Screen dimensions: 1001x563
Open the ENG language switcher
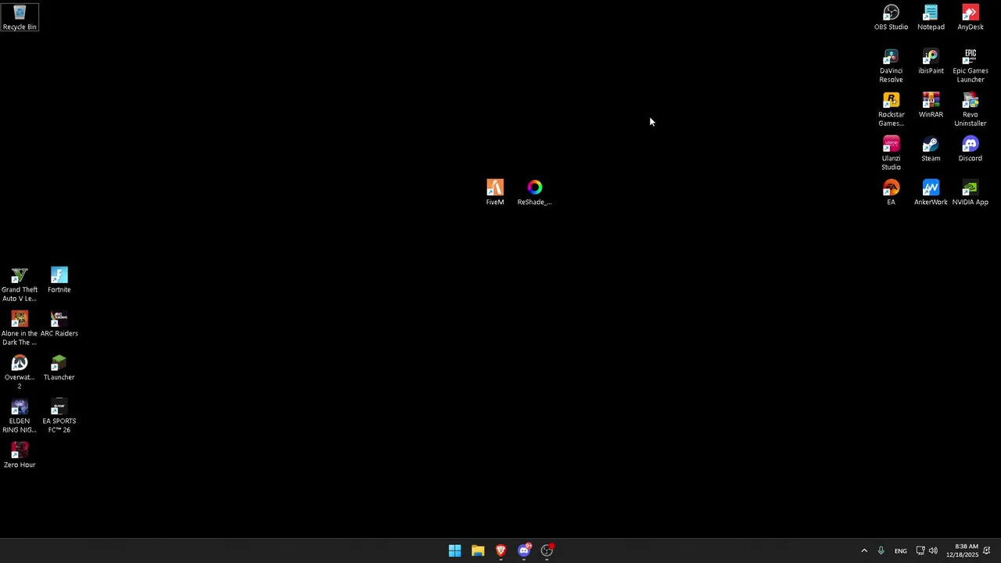901,550
